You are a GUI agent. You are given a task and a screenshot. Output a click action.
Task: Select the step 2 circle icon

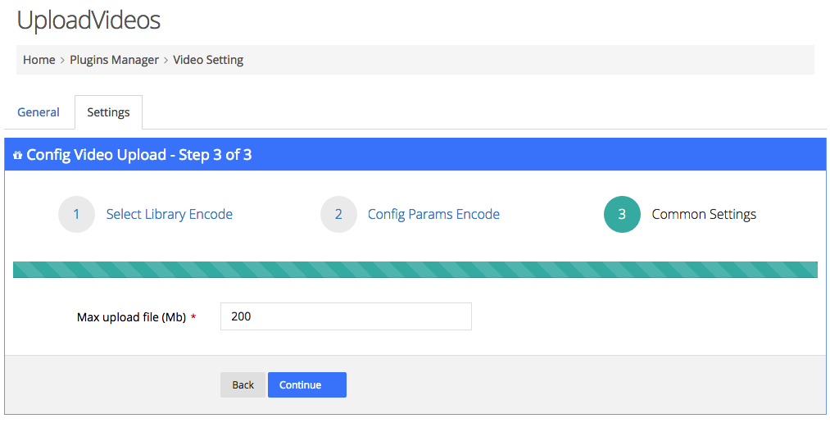click(338, 215)
